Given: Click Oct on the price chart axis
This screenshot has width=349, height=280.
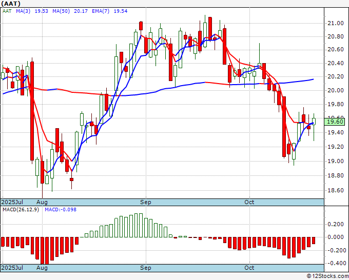Looking at the screenshot, I should (249, 202).
